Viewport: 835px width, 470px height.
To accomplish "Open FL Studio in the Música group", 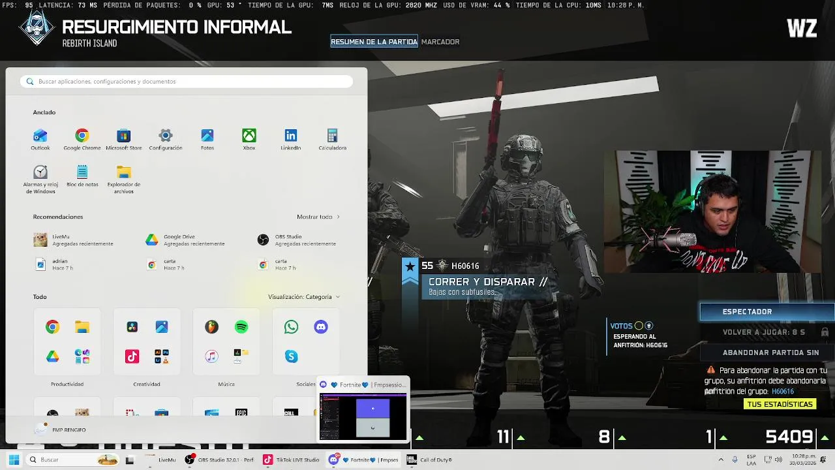I will pyautogui.click(x=211, y=327).
